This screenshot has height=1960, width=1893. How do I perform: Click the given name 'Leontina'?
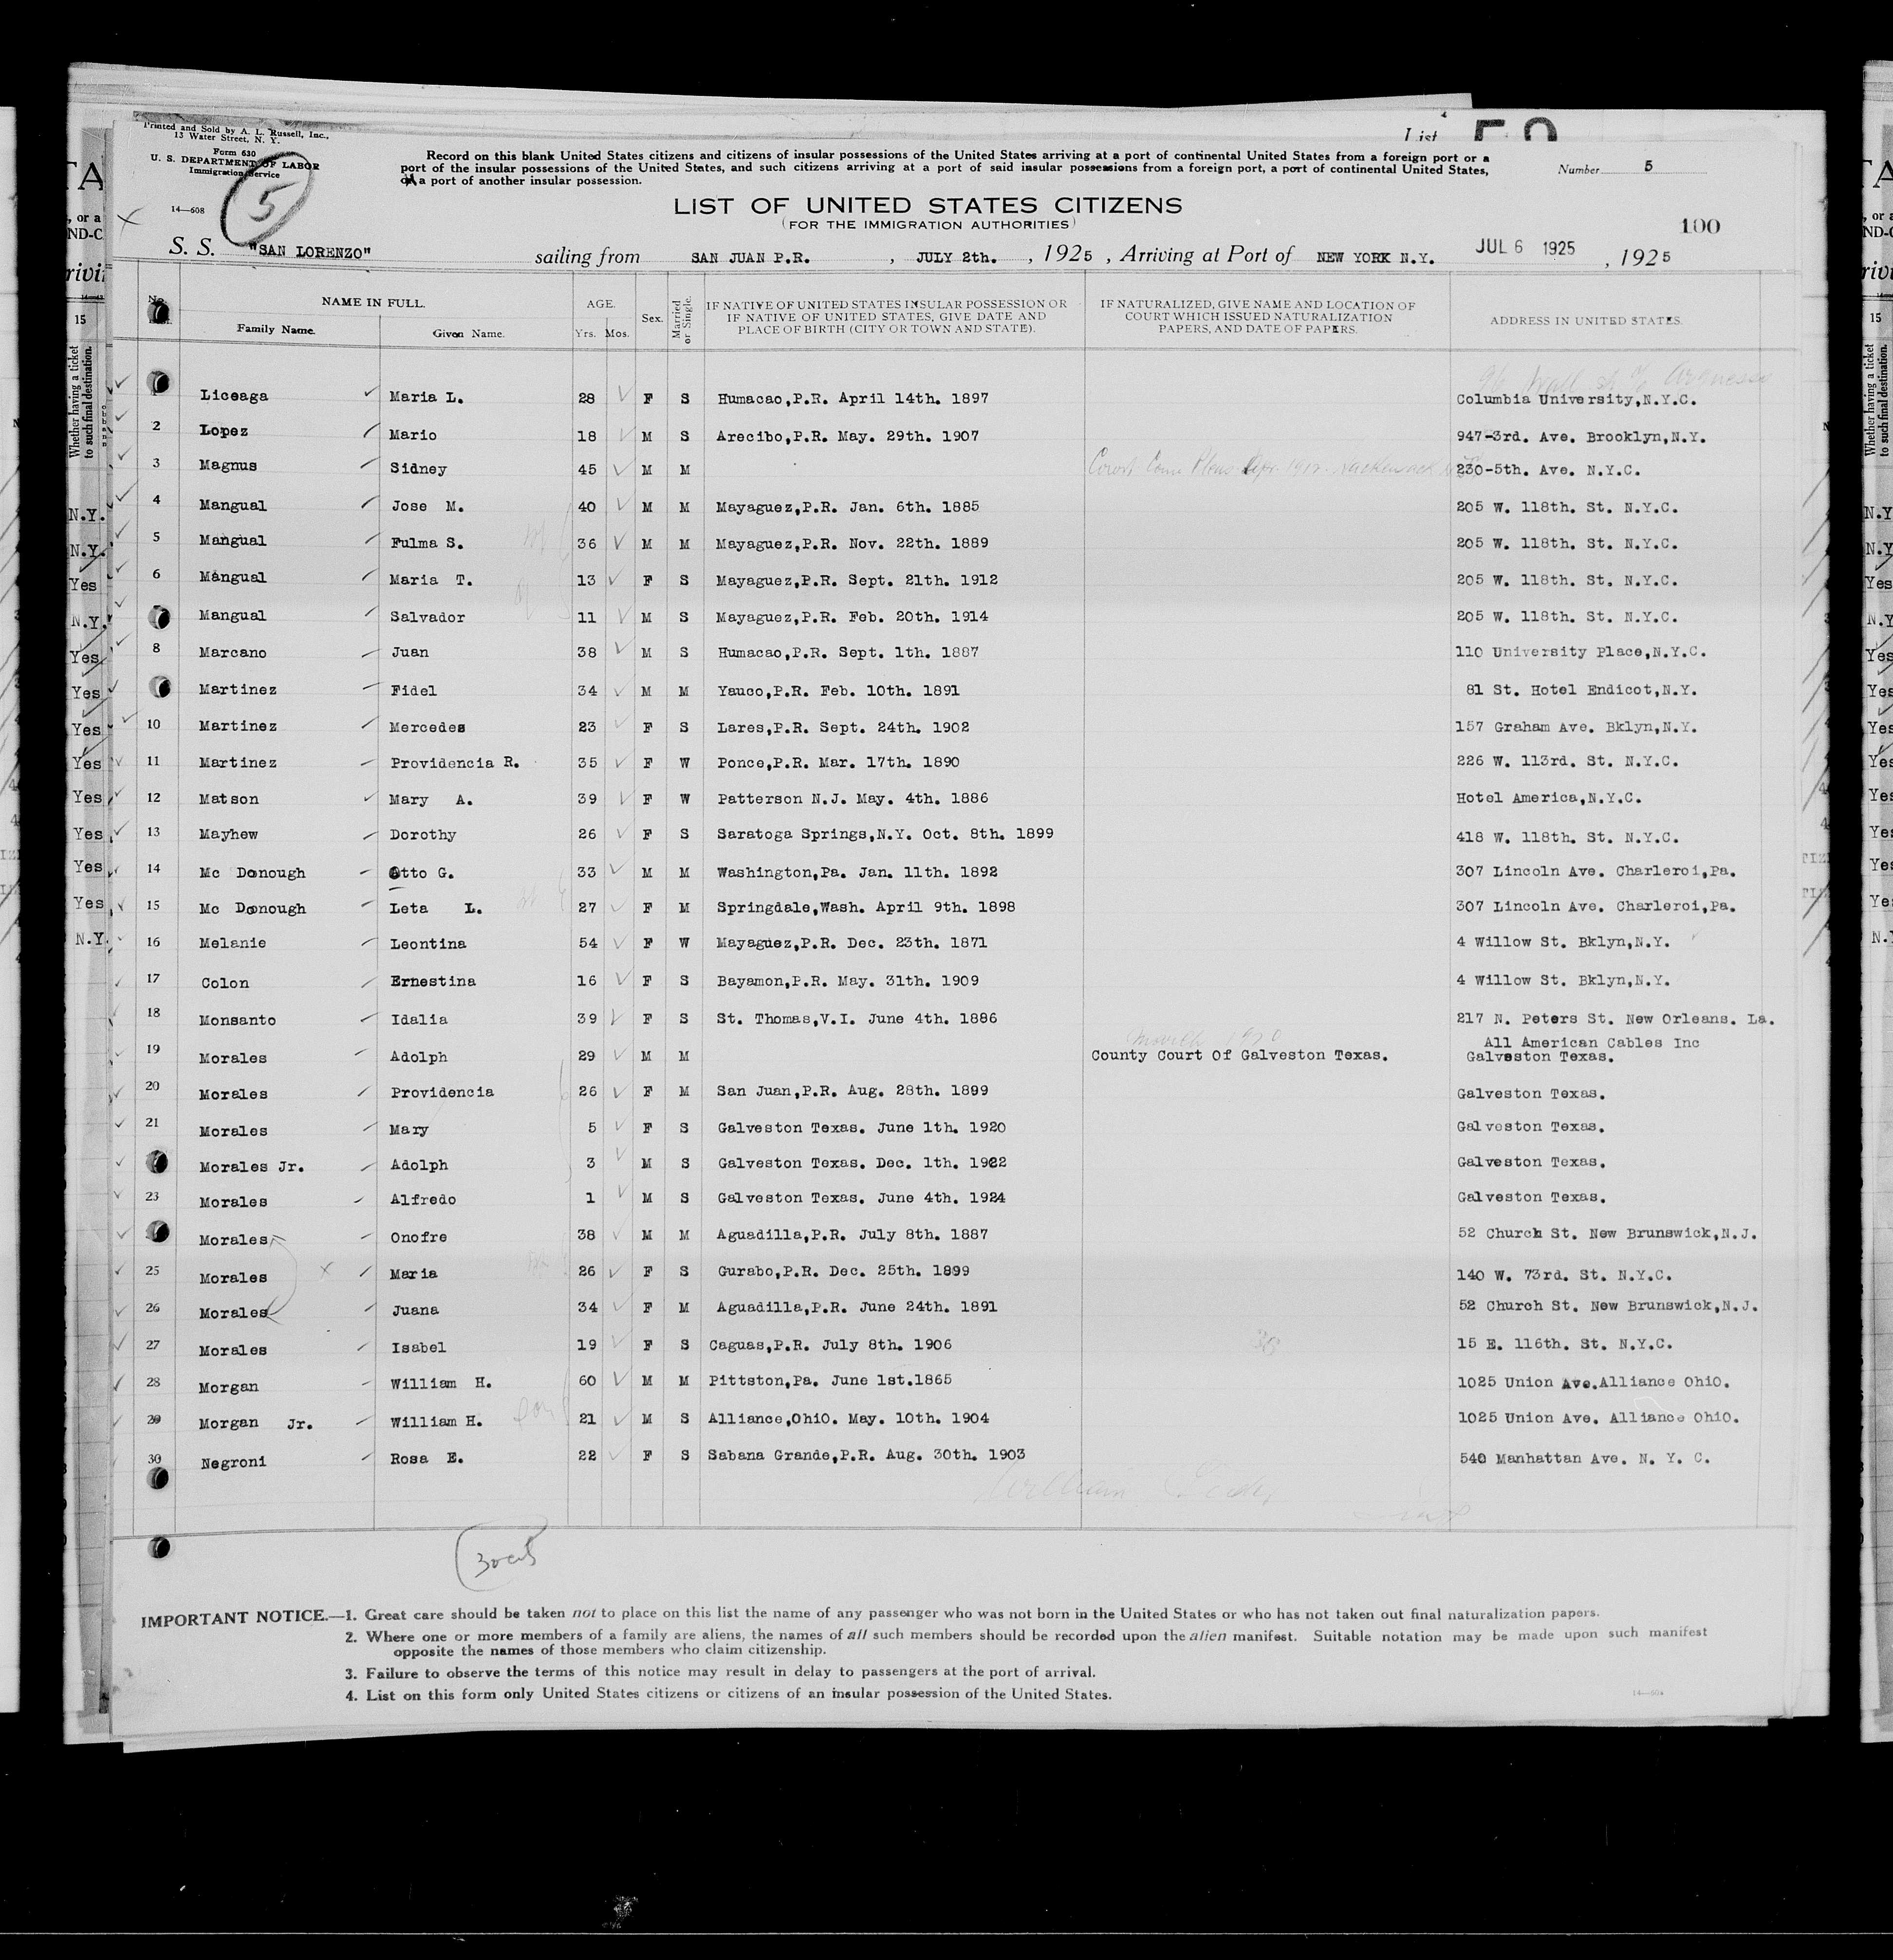pyautogui.click(x=428, y=944)
